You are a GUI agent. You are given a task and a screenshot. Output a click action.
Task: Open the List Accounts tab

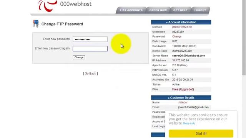[x=131, y=10]
